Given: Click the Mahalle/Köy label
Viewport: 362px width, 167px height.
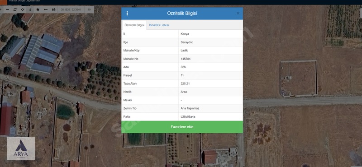Looking at the screenshot, I should click(131, 51).
